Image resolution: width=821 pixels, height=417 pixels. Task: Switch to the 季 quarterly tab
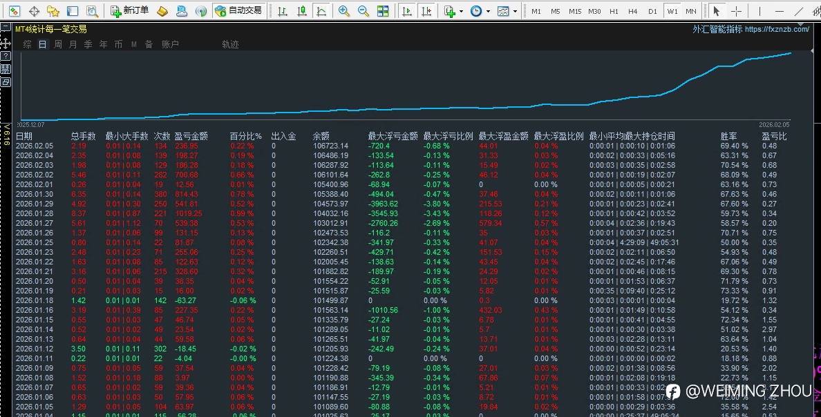(88, 44)
